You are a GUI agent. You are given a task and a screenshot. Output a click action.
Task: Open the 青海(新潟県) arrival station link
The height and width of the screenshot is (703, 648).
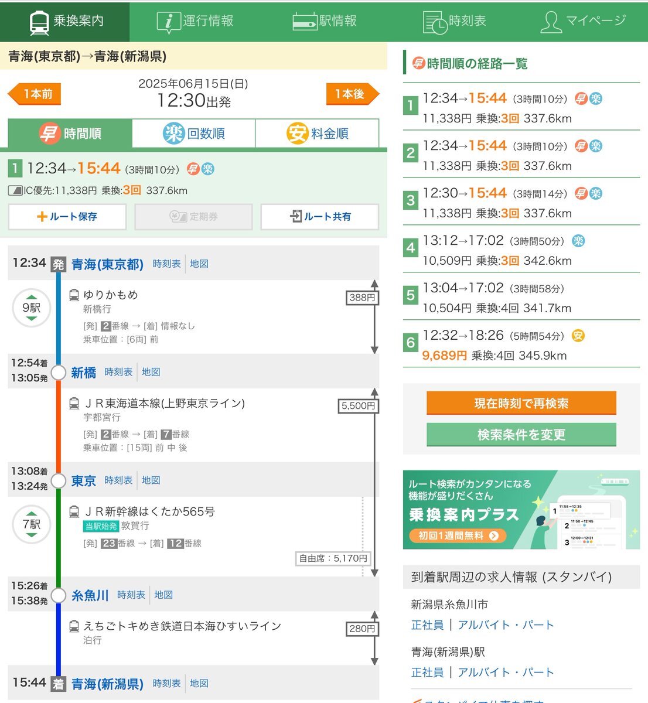point(108,684)
